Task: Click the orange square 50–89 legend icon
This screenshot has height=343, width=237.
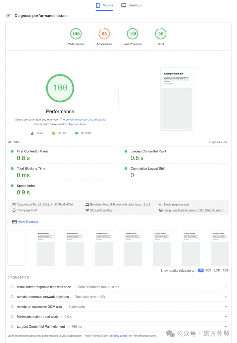Action: pos(54,133)
